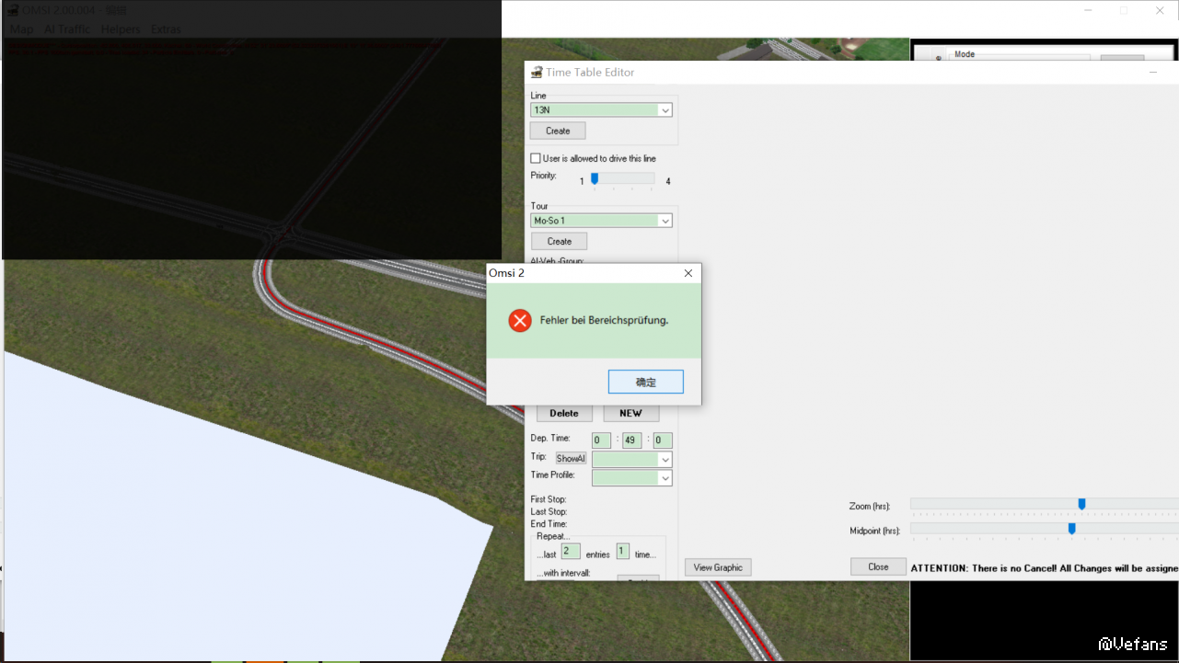Open the Line dropdown showing 13N
1179x663 pixels.
[665, 110]
